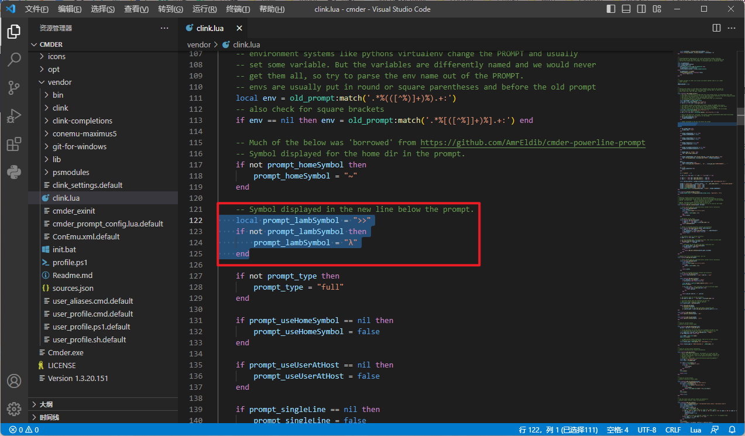745x436 pixels.
Task: Open the 选择(S) menu
Action: (103, 9)
